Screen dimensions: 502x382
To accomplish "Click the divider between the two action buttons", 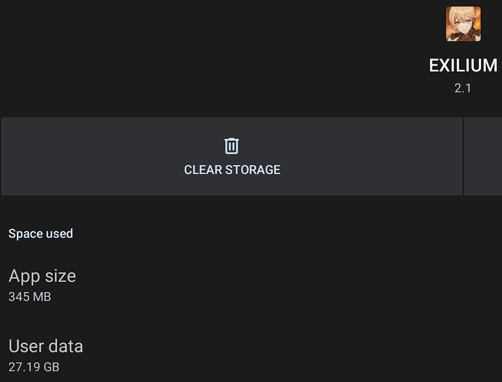I will point(463,156).
